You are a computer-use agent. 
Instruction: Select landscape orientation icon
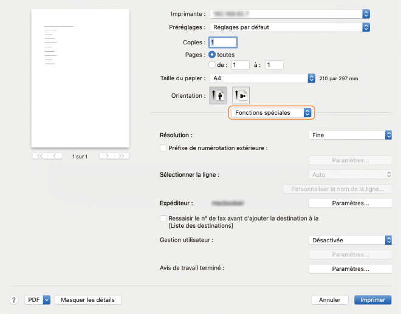pos(241,95)
